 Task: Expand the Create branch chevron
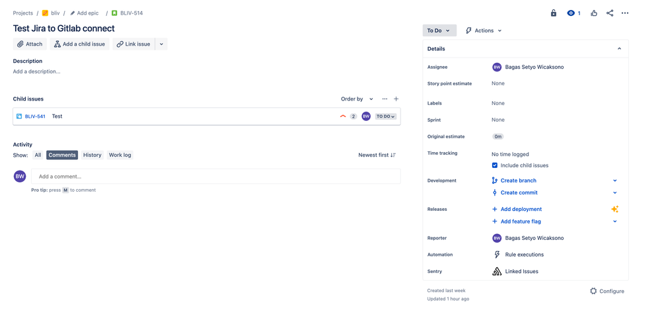coord(614,180)
